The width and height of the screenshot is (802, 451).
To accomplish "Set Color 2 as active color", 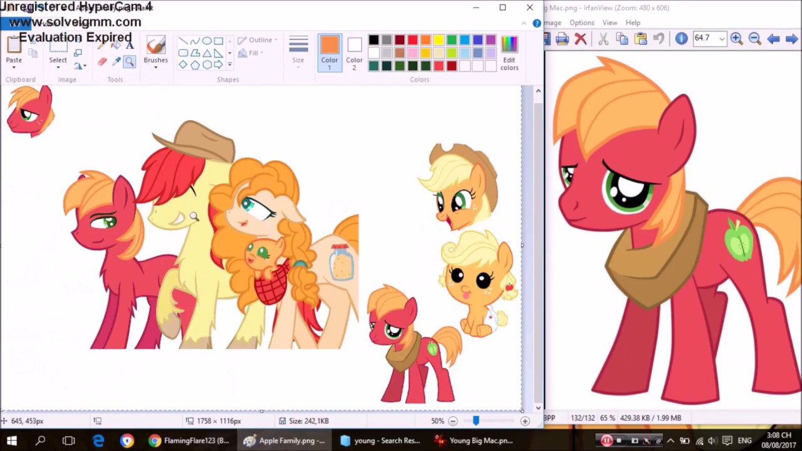I will click(354, 53).
